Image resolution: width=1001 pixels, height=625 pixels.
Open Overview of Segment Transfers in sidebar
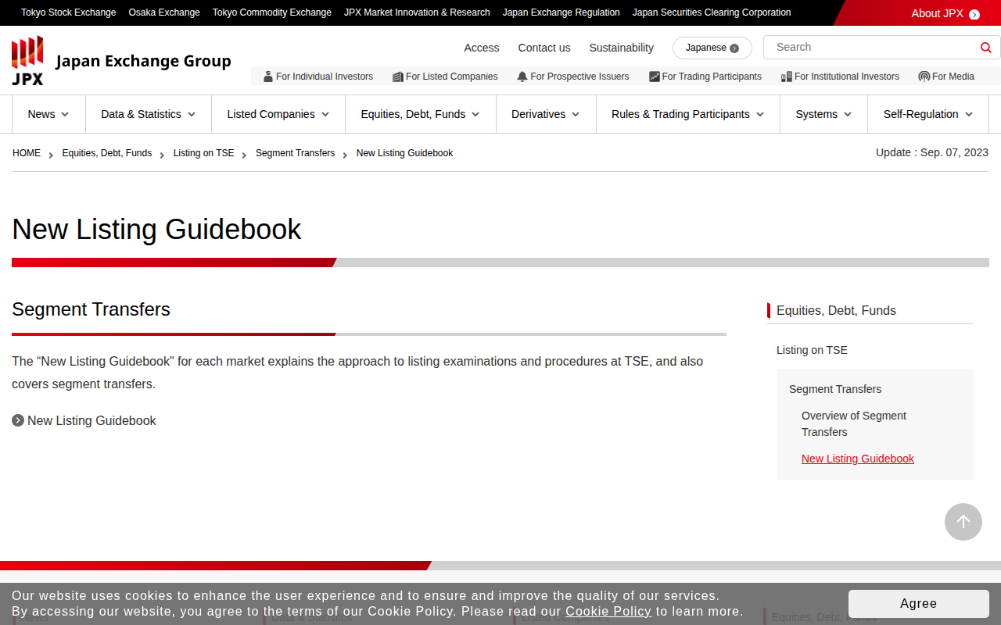pyautogui.click(x=854, y=423)
